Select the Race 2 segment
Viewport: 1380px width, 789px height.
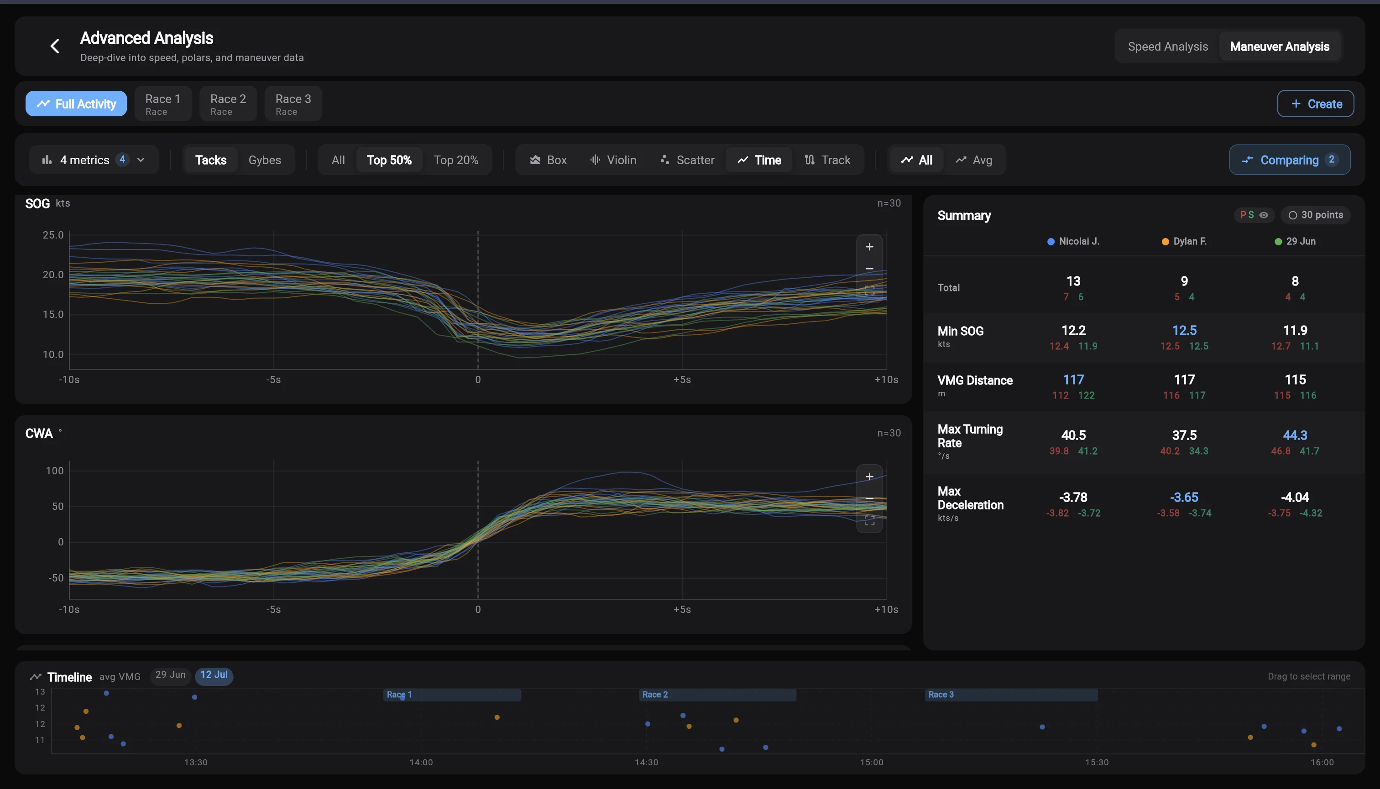click(228, 104)
